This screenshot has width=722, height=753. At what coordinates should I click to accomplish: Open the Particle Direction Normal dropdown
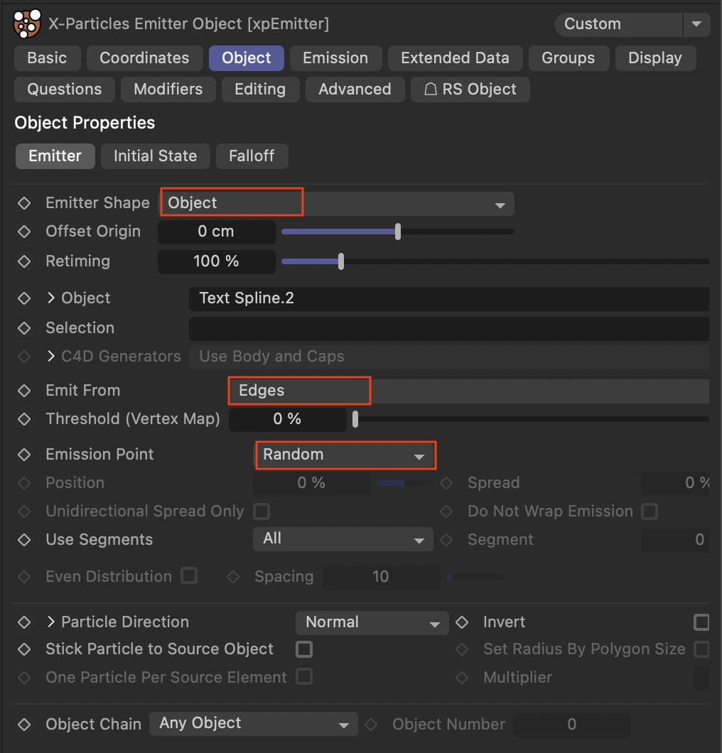tap(372, 623)
